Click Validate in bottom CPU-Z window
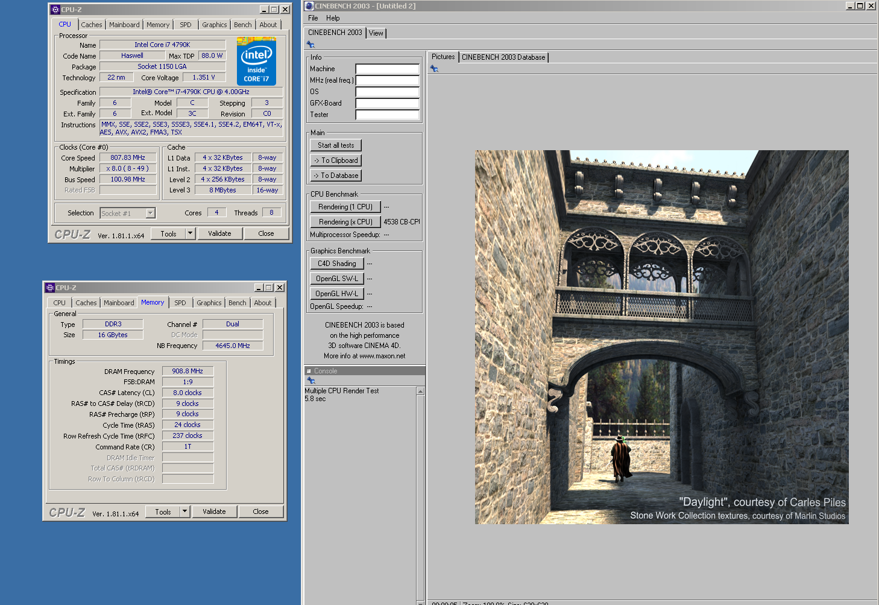The width and height of the screenshot is (879, 605). [x=214, y=512]
